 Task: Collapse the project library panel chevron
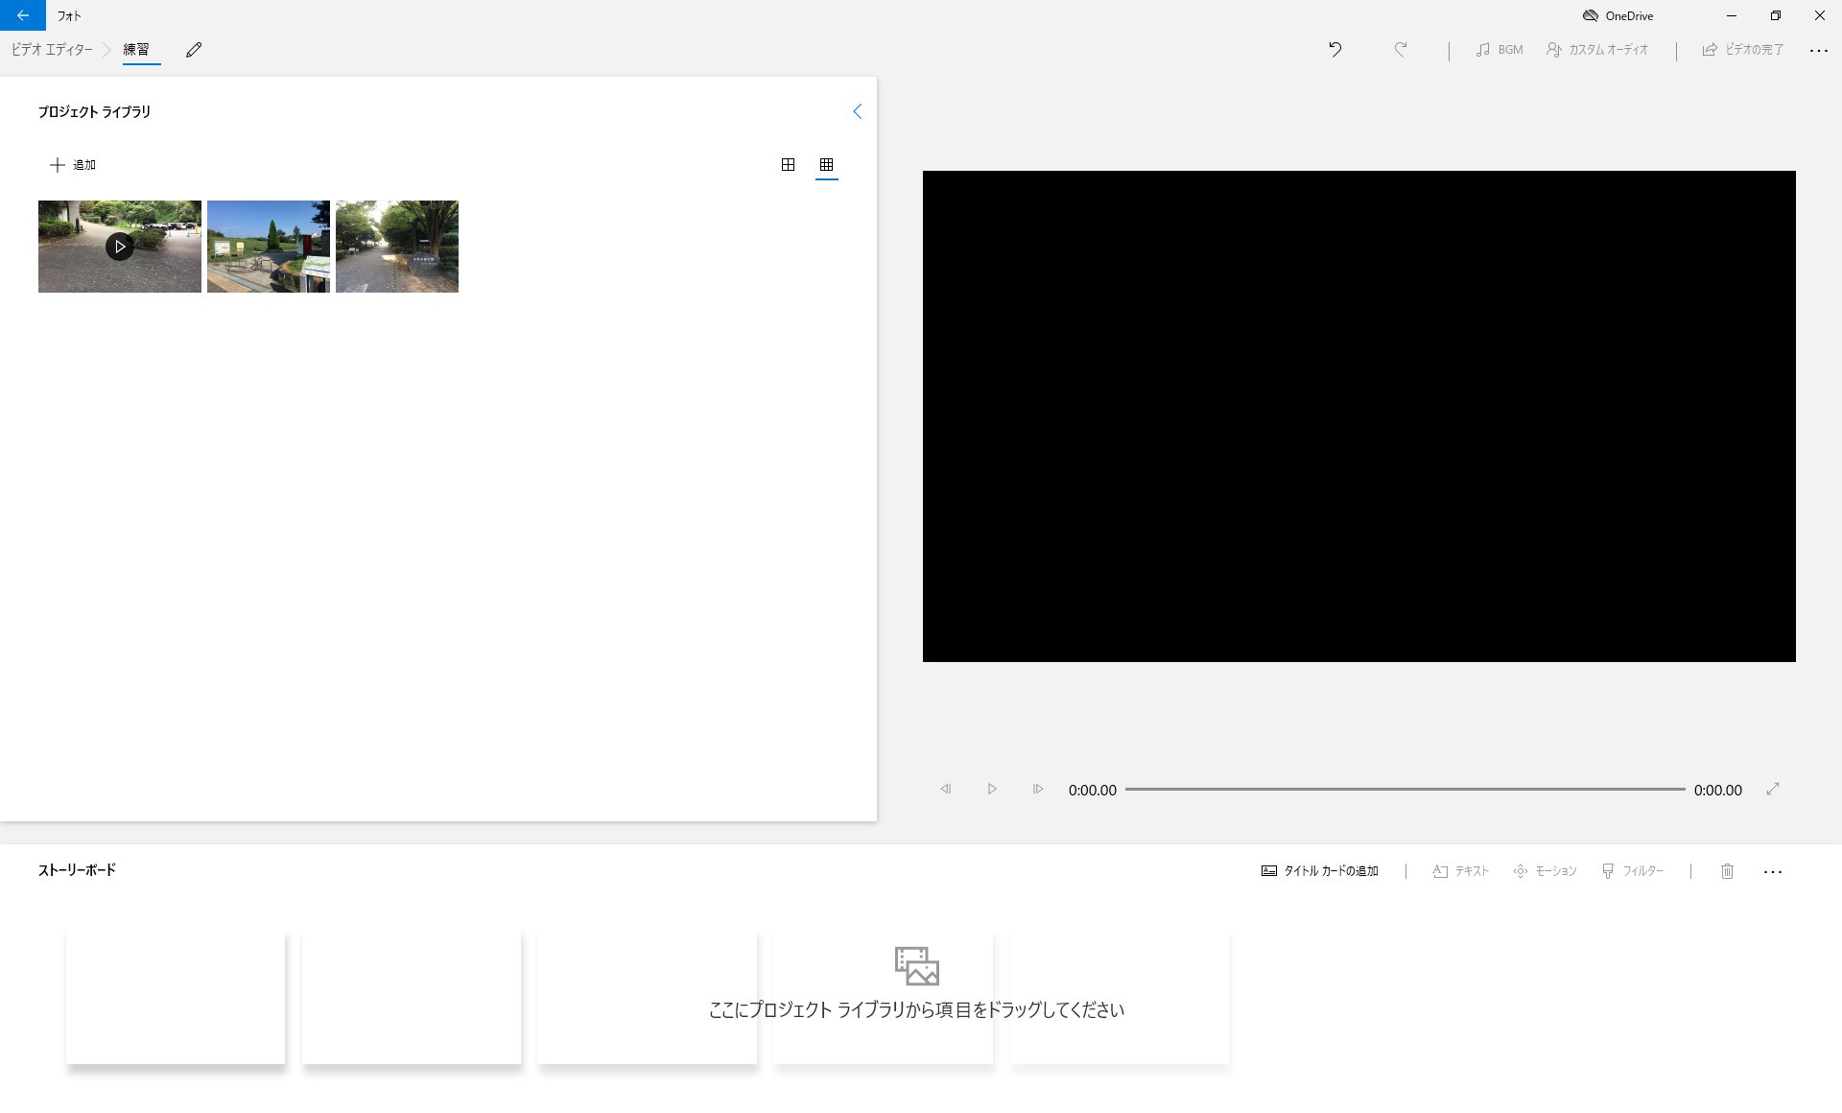coord(857,111)
